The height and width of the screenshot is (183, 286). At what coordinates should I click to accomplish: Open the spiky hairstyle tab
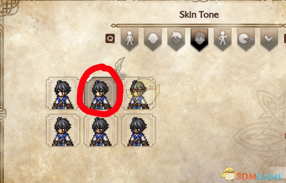176,39
